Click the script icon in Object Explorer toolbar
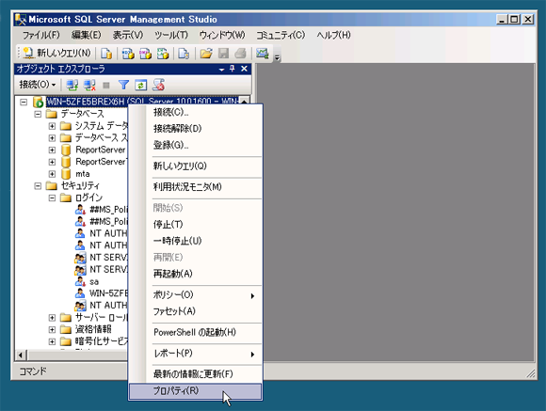The image size is (546, 411). (158, 85)
